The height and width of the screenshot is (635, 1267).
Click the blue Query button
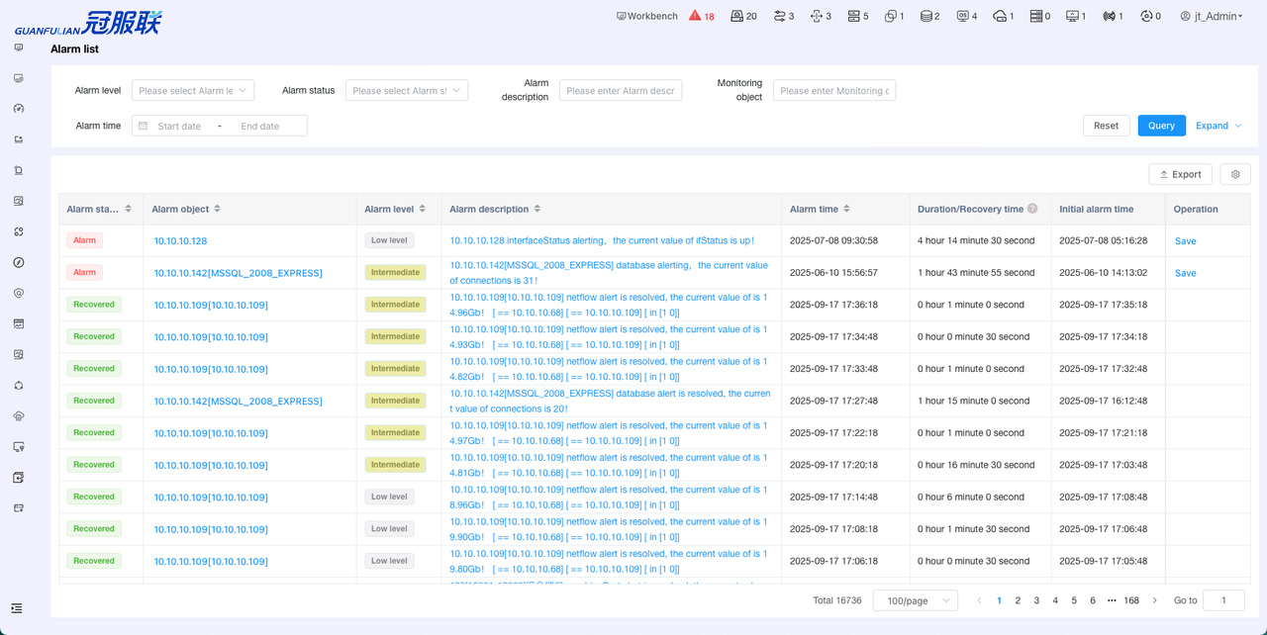pyautogui.click(x=1161, y=126)
